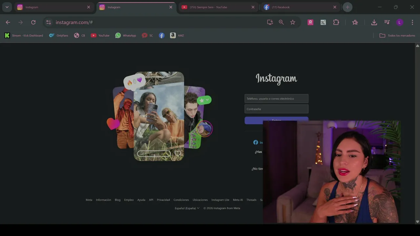Open the API footer link
420x236 pixels.
(151, 200)
